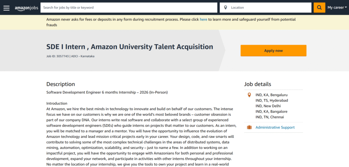Viewport: 349px width, 167px height.
Task: Click the Amazon jobs logo
Action: (x=26, y=7)
